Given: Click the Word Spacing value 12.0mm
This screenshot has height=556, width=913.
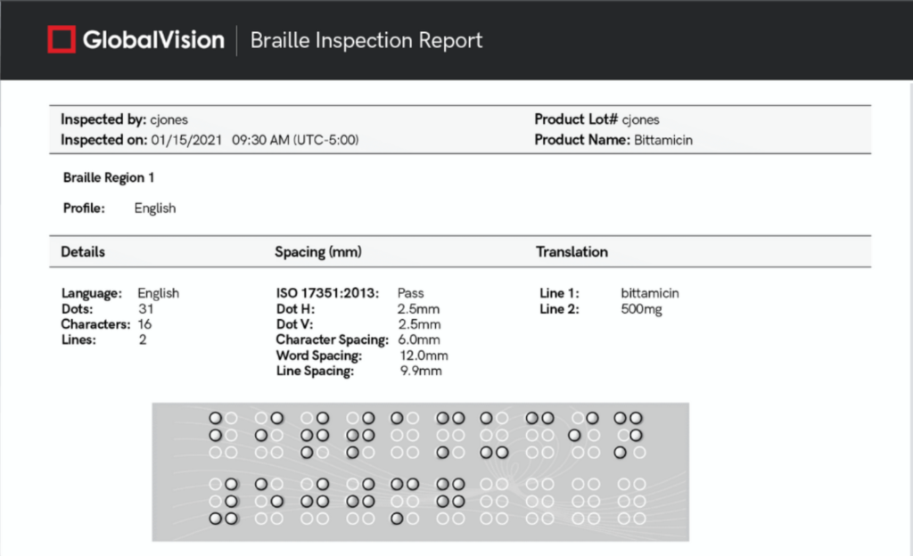Looking at the screenshot, I should coord(424,356).
